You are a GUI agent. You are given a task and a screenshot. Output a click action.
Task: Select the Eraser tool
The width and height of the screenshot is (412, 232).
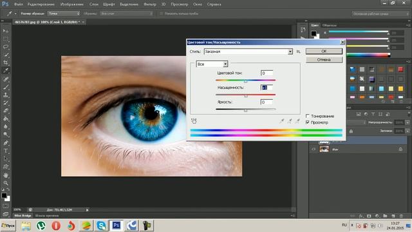coord(6,111)
